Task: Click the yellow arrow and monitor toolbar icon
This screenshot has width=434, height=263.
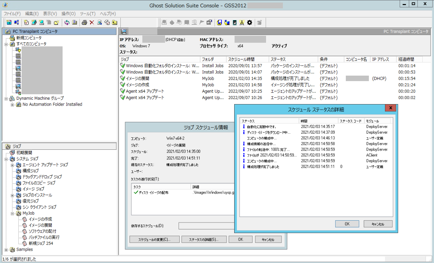Action: pos(227,23)
